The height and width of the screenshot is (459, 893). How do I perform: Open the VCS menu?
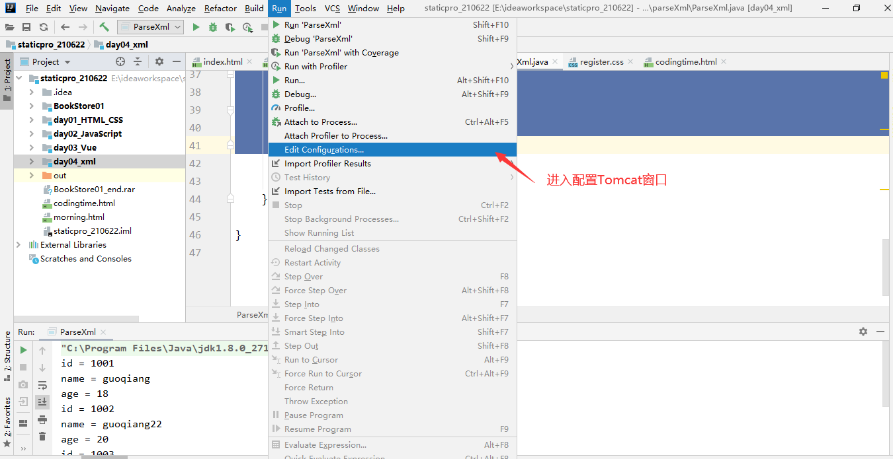tap(332, 9)
